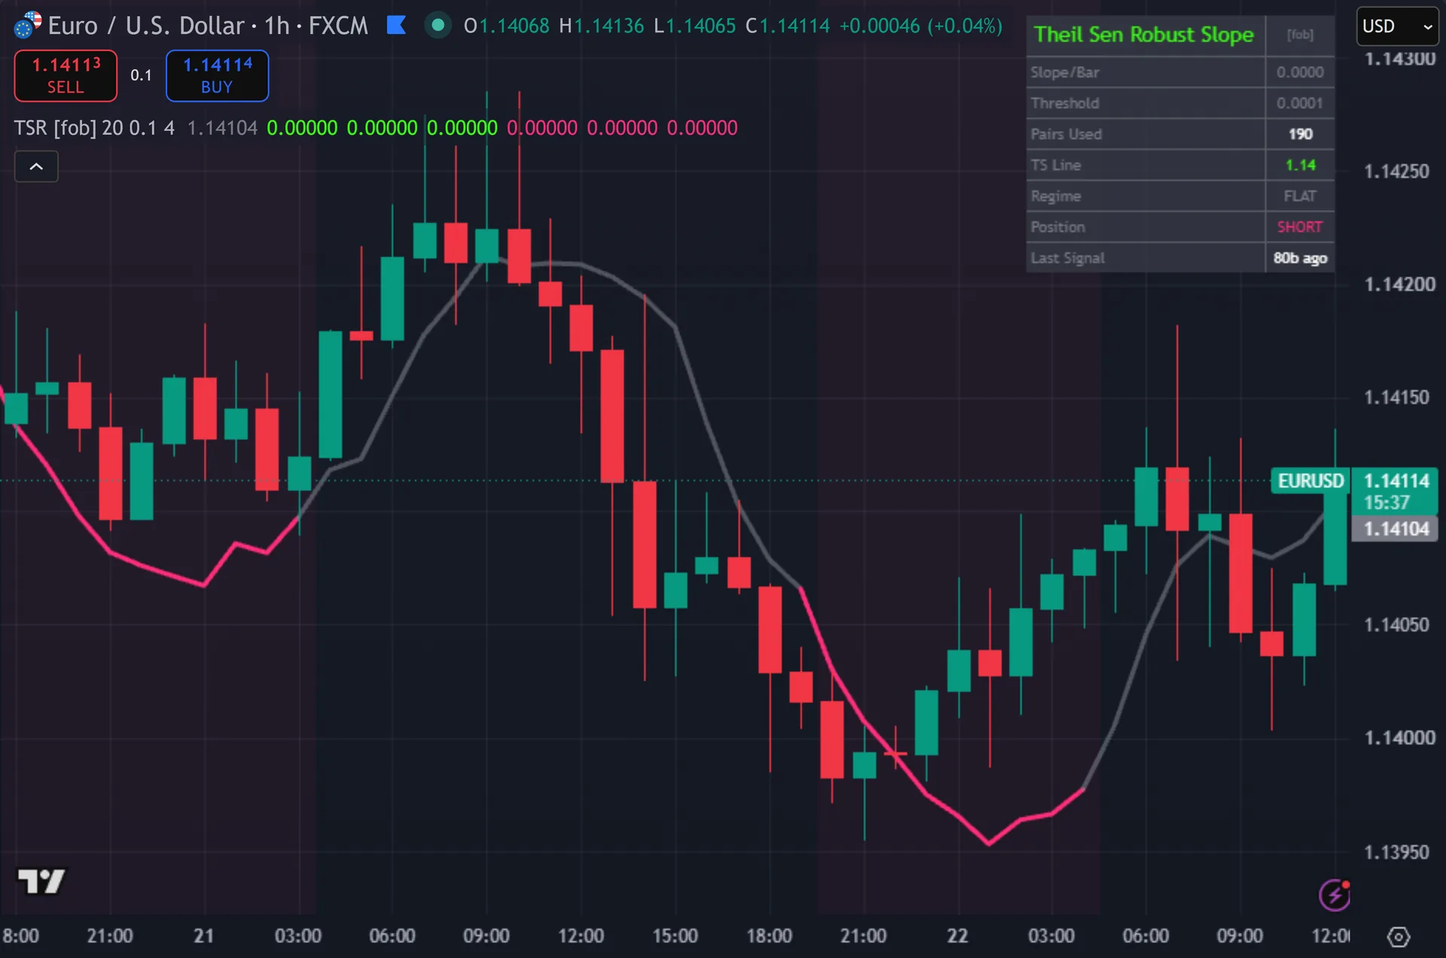This screenshot has height=958, width=1446.
Task: Click the 1.13950 price scale label
Action: click(x=1396, y=852)
